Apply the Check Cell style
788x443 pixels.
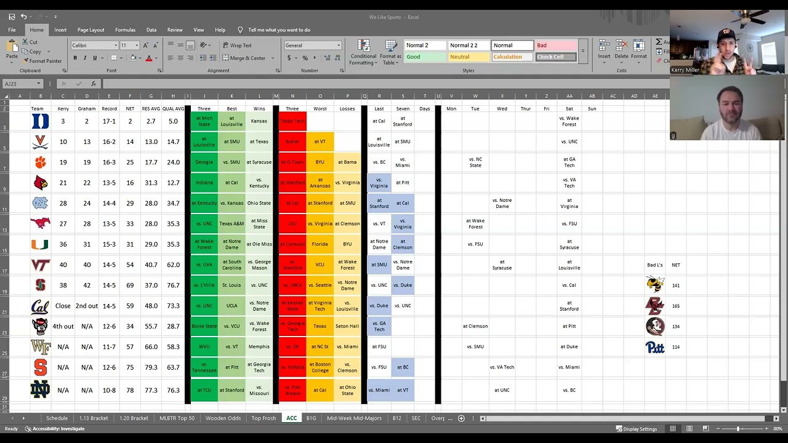555,57
